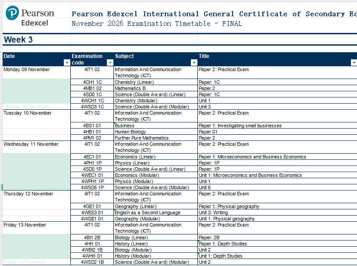Select the English as a Second Language cell
This screenshot has width=357, height=266.
pyautogui.click(x=156, y=212)
